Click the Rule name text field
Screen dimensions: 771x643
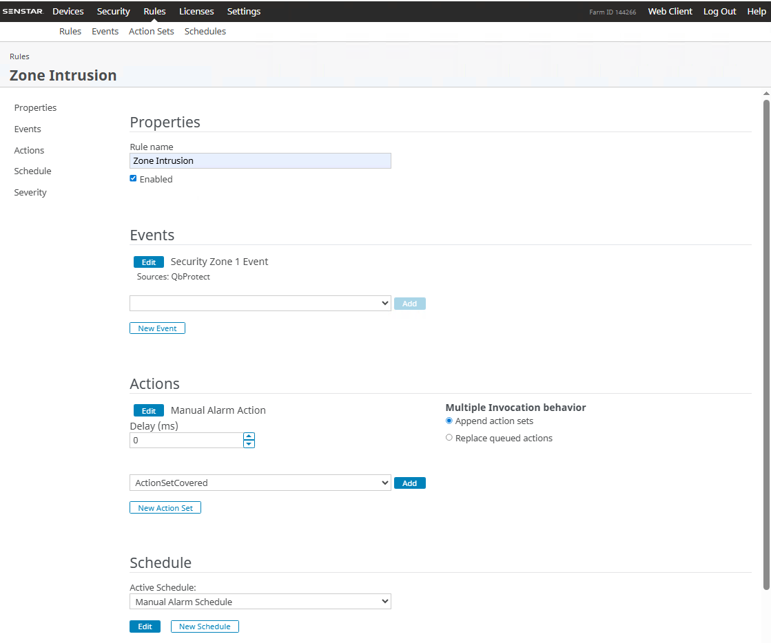pos(260,161)
